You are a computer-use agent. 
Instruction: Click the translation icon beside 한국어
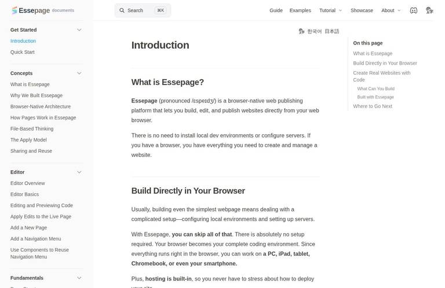point(301,31)
